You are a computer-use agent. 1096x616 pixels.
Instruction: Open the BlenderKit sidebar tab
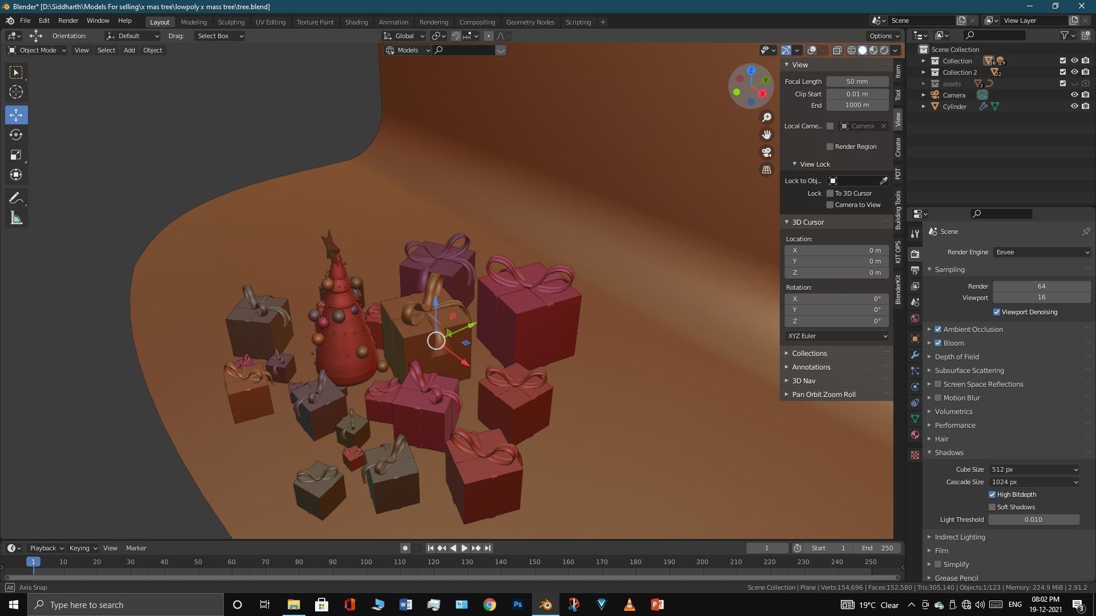898,289
